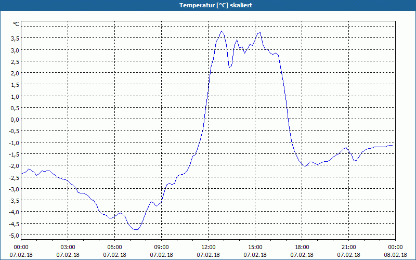
Task: Click the 18:00 time axis label
Action: pos(302,248)
